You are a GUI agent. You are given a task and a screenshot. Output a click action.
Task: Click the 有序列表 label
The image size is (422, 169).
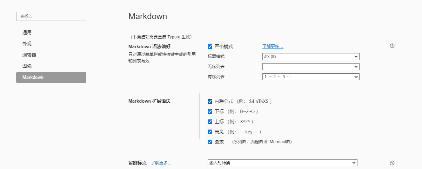[x=216, y=77]
